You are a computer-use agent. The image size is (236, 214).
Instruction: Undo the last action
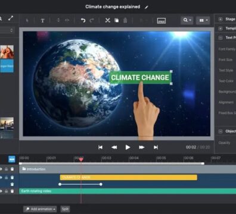[83, 20]
